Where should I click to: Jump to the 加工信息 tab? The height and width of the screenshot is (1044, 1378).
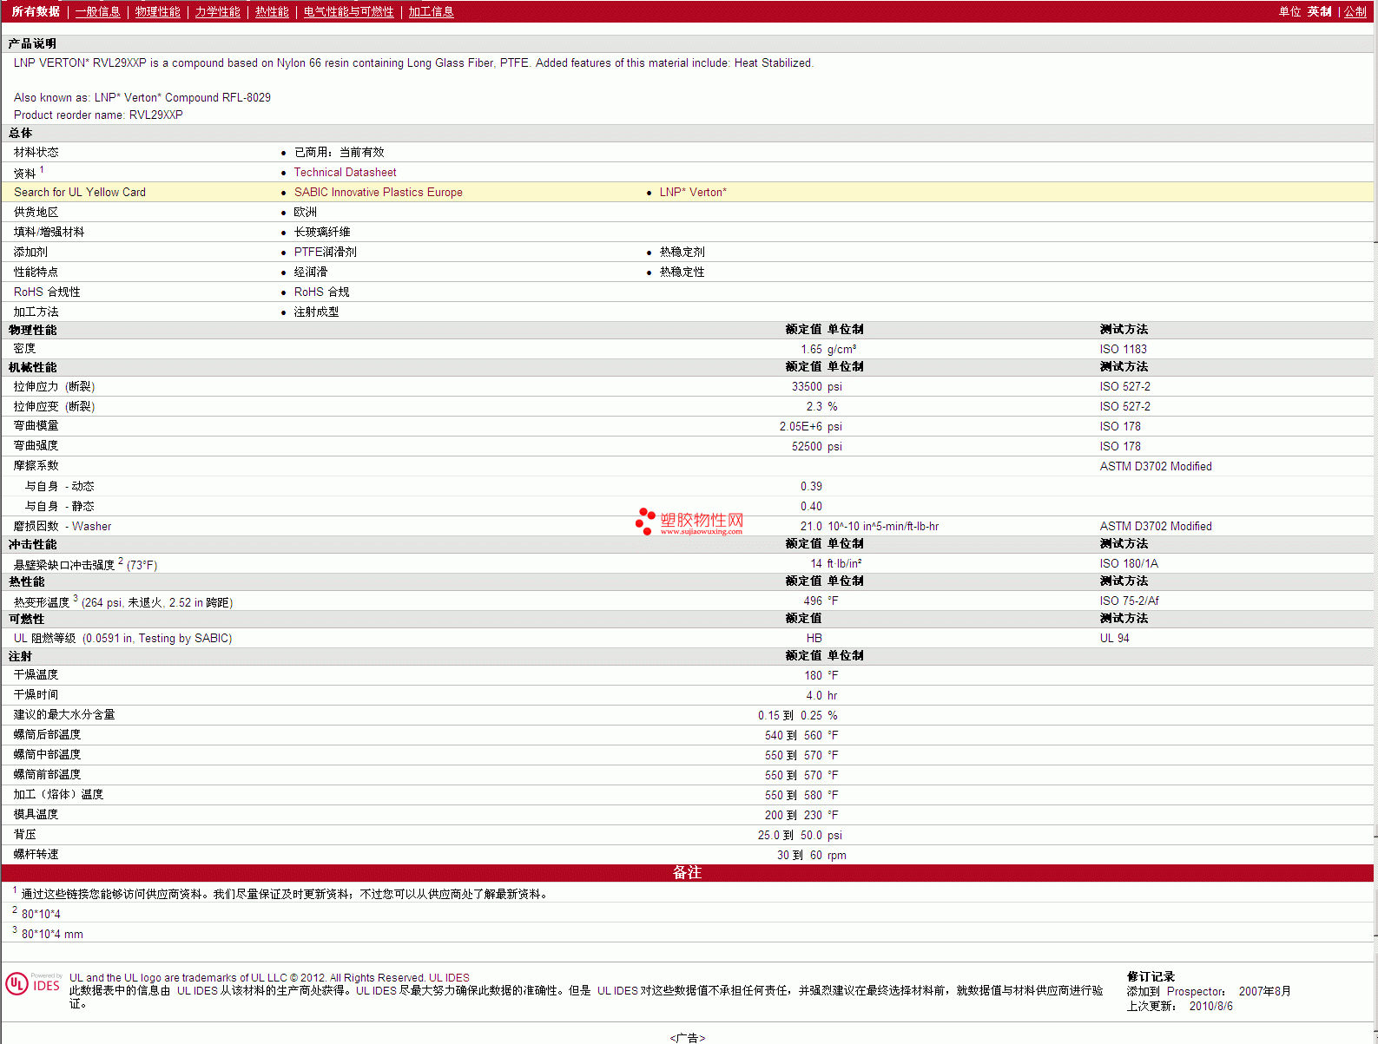pos(431,12)
